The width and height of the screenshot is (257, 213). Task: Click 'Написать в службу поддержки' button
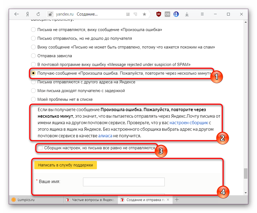tap(66, 165)
